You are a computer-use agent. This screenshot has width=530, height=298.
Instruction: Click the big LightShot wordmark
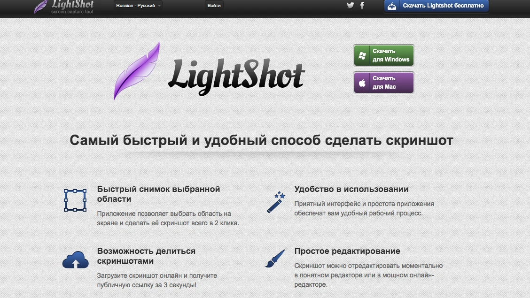tap(236, 76)
